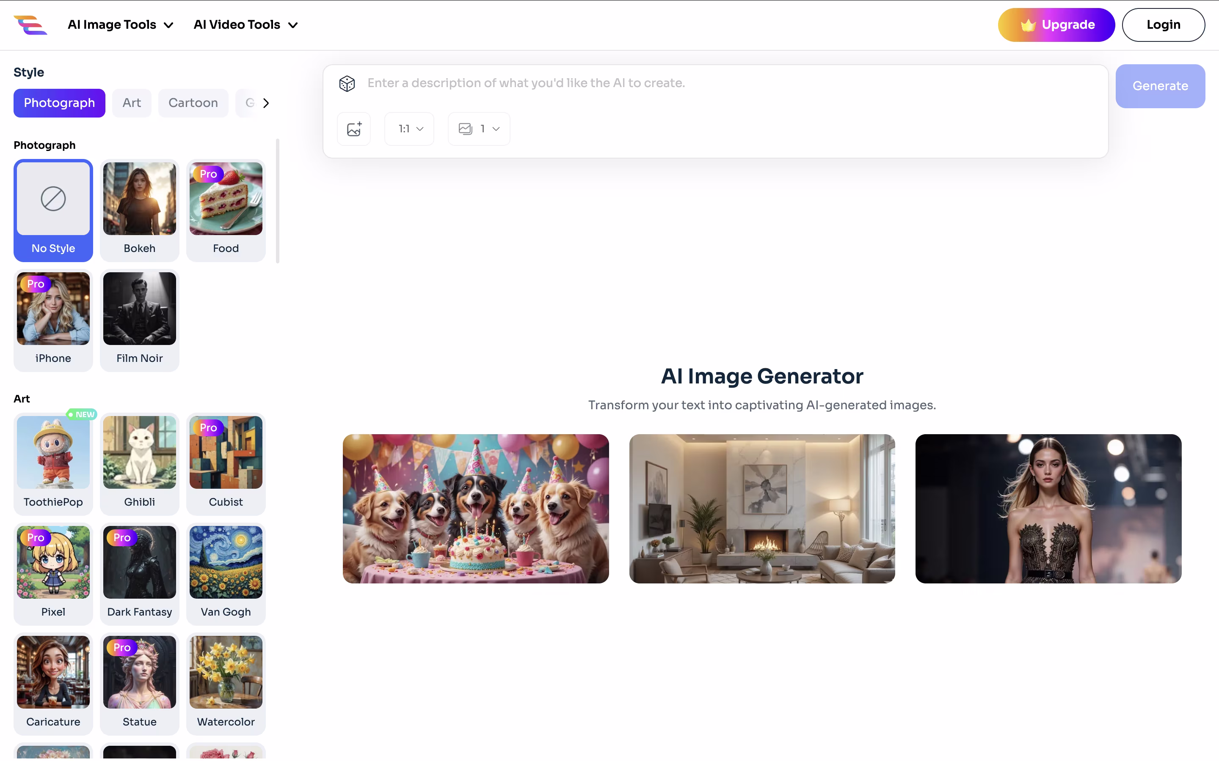Pick the Cubist art style
Viewport: 1219px width, 761px height.
tap(226, 464)
